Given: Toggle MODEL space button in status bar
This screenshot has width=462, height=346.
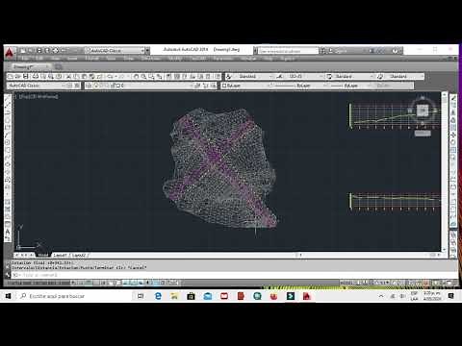Looking at the screenshot, I should 346,283.
